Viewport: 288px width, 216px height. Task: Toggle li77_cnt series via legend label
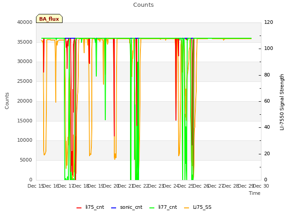coord(168,207)
